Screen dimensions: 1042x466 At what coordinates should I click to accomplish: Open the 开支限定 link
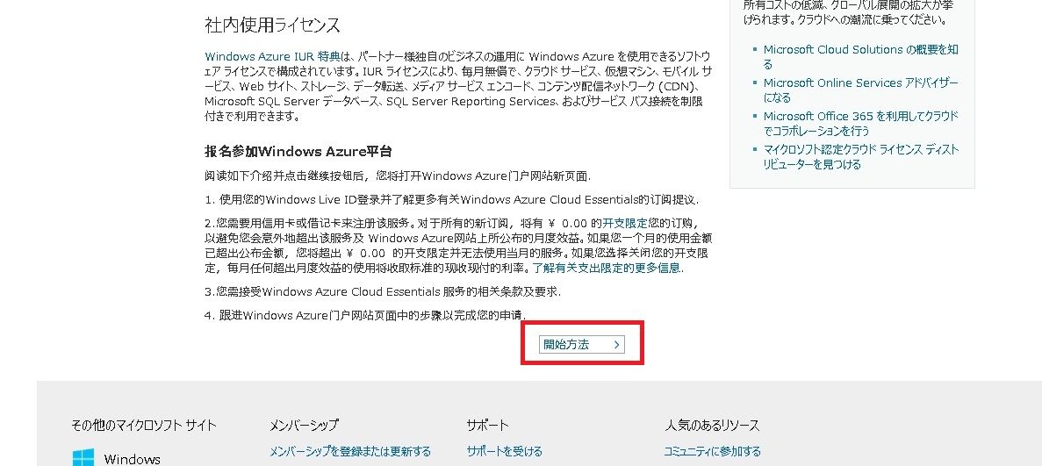coord(625,224)
